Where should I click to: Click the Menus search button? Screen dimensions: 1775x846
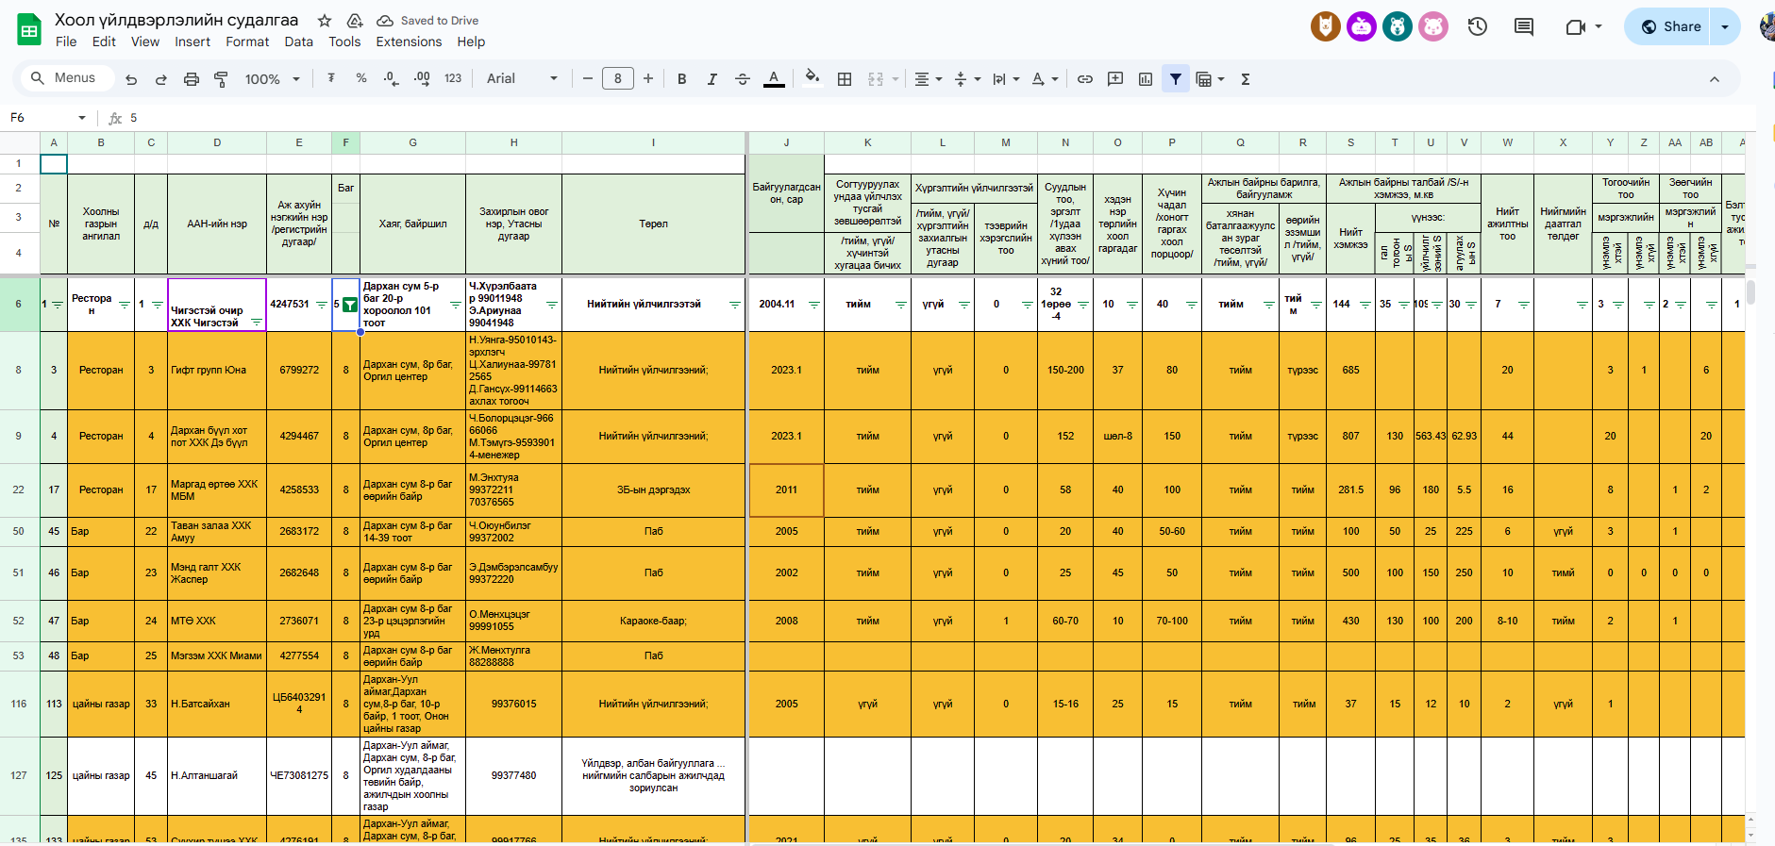coord(63,78)
